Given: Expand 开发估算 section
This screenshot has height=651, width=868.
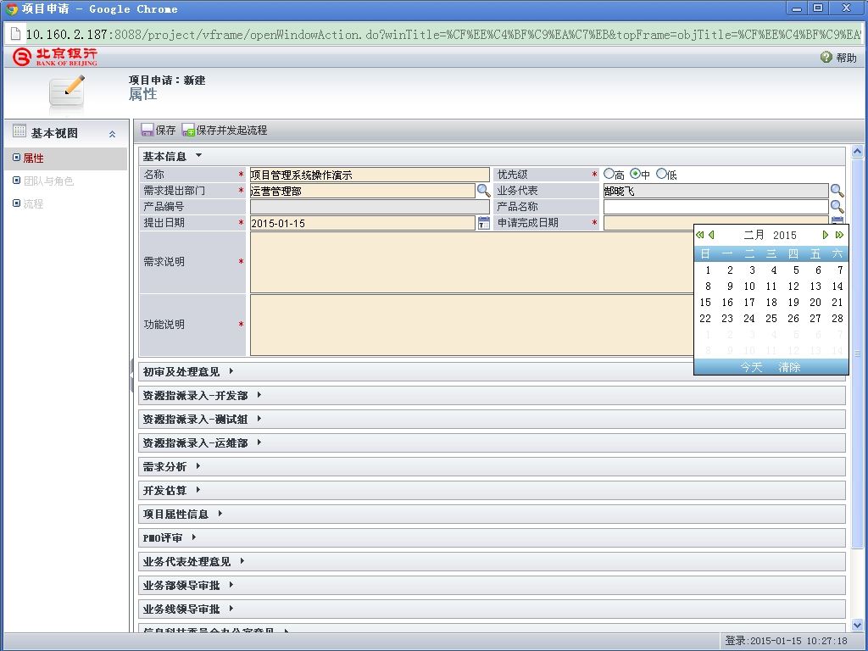Looking at the screenshot, I should tap(198, 490).
